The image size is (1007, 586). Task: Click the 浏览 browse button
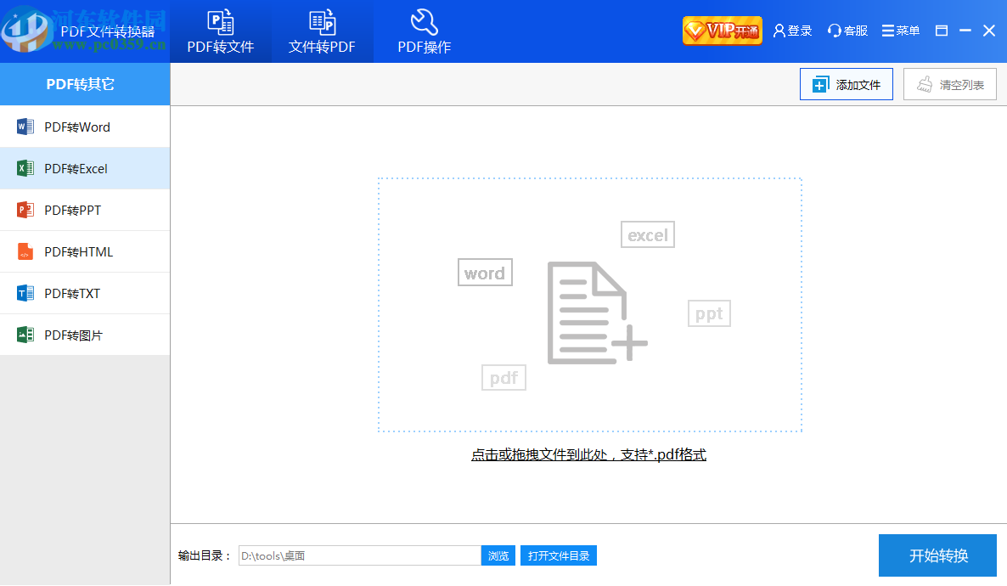click(498, 555)
